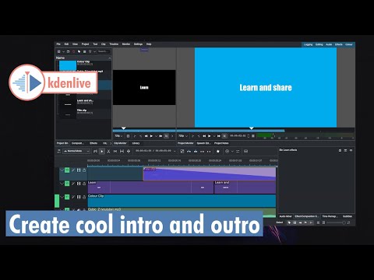Click the create folder icon in project bin
The width and height of the screenshot is (374, 280).
(68, 51)
